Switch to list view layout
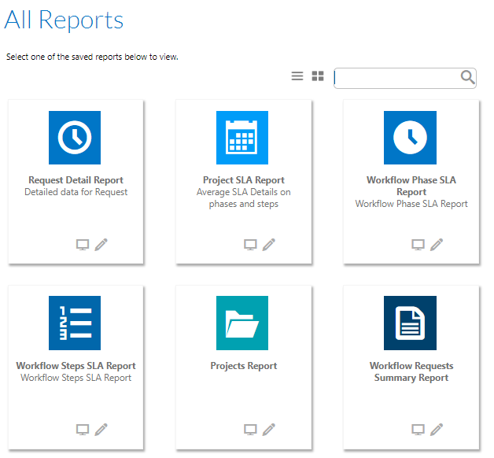Viewport: 494px width, 458px height. tap(297, 76)
